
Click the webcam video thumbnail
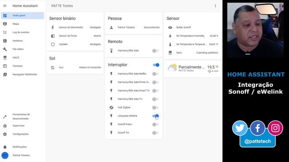255,30
